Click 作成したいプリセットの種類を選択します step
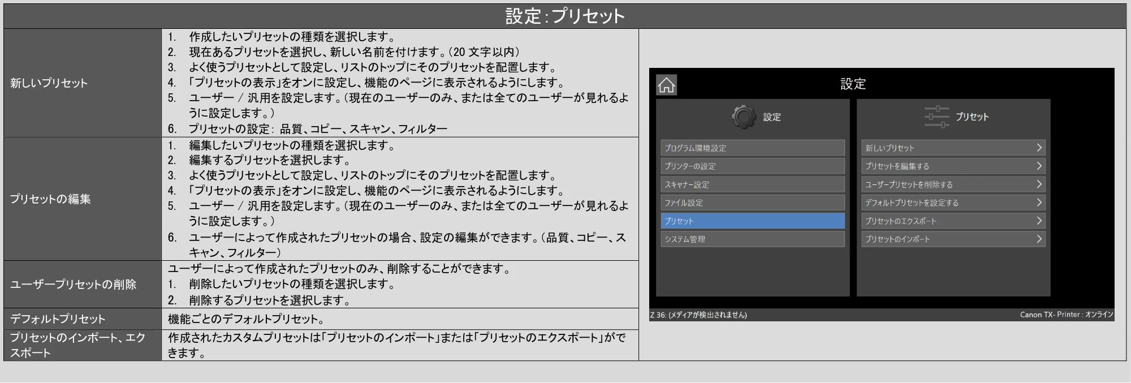1131x383 pixels. tap(292, 37)
